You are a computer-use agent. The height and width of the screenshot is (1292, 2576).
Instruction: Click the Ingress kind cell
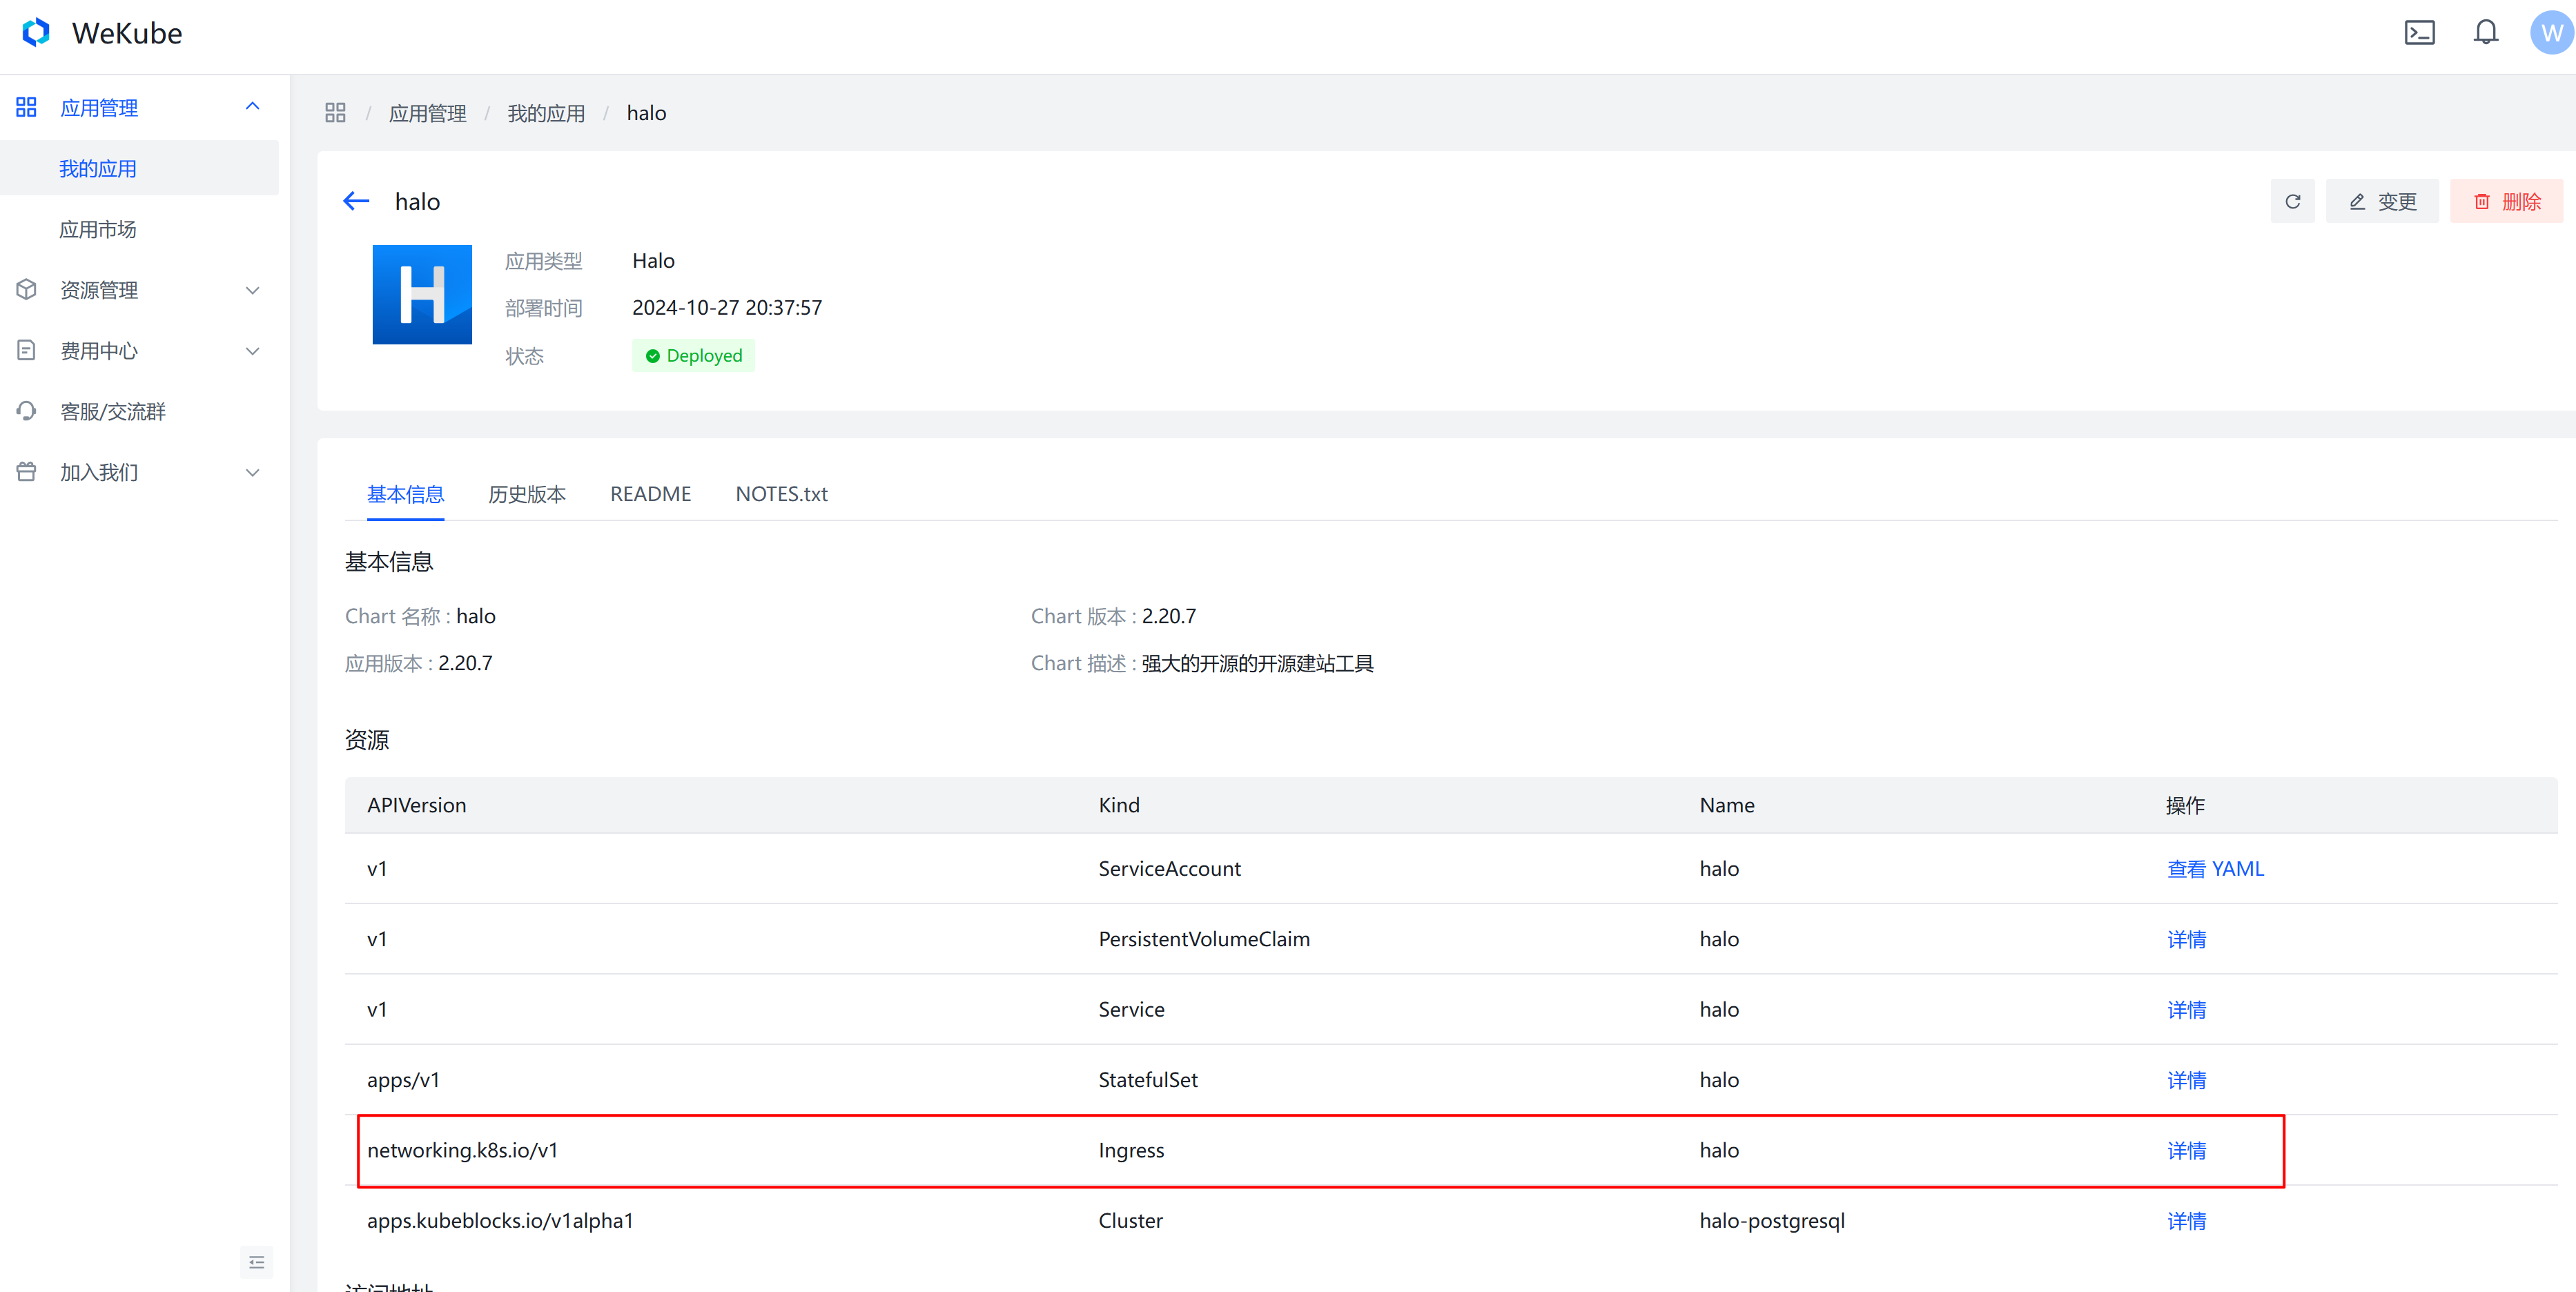point(1131,1150)
